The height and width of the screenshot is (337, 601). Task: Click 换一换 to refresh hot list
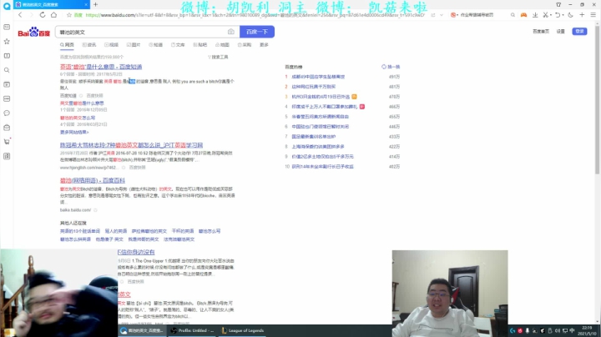click(391, 67)
